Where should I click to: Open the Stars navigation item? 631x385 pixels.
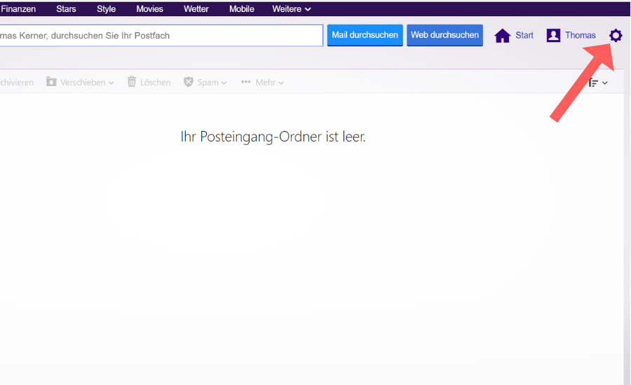click(x=66, y=9)
